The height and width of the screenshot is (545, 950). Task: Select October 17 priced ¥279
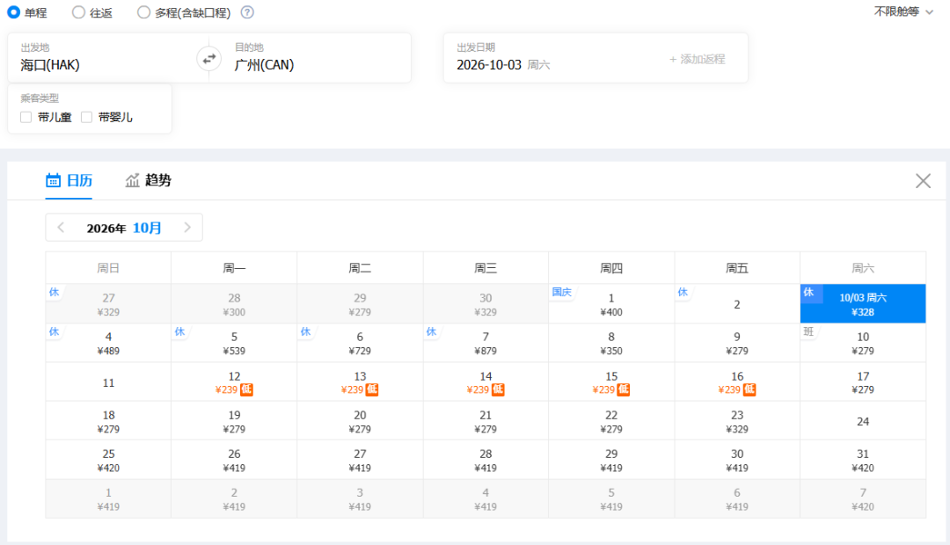863,382
